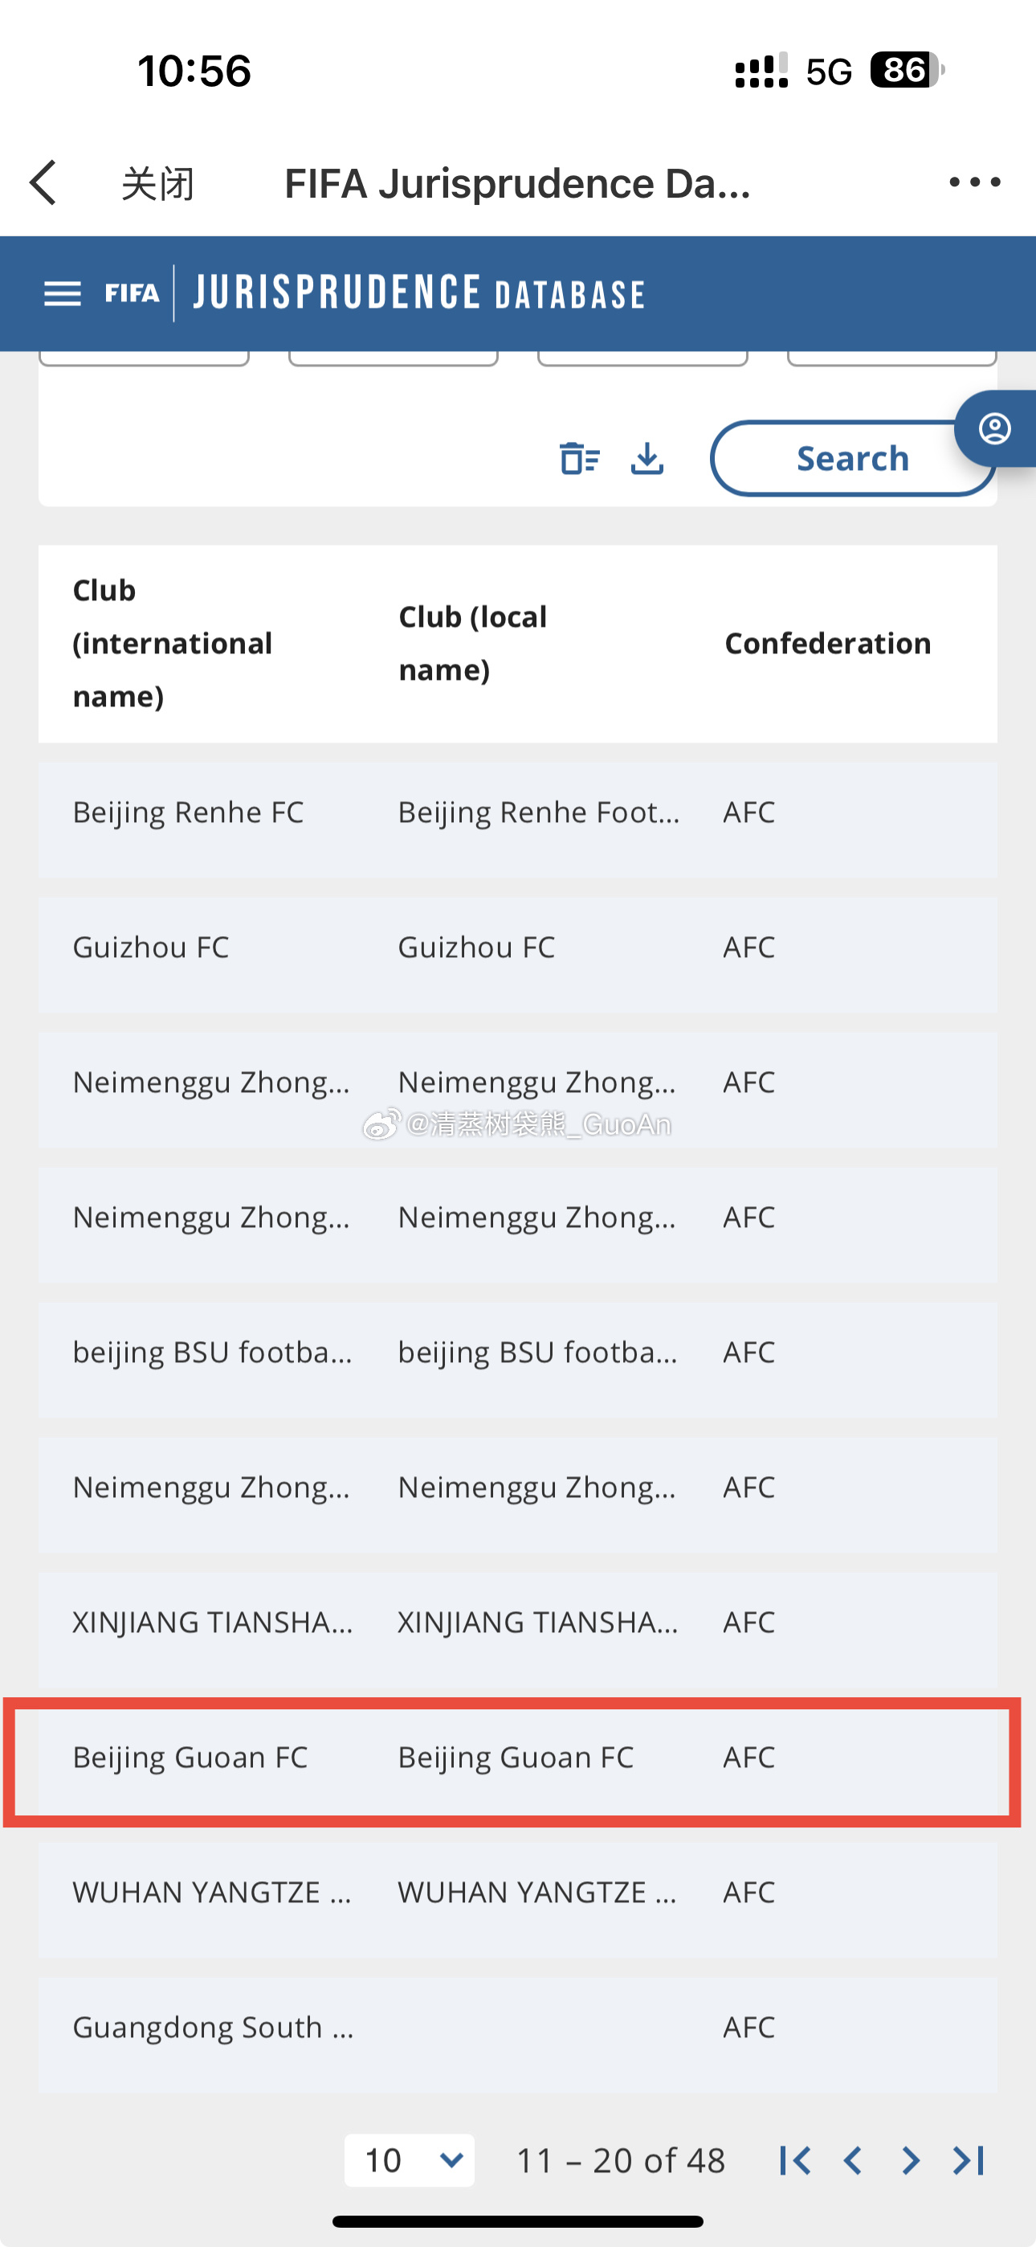Click the clear filters trash icon

tap(579, 458)
